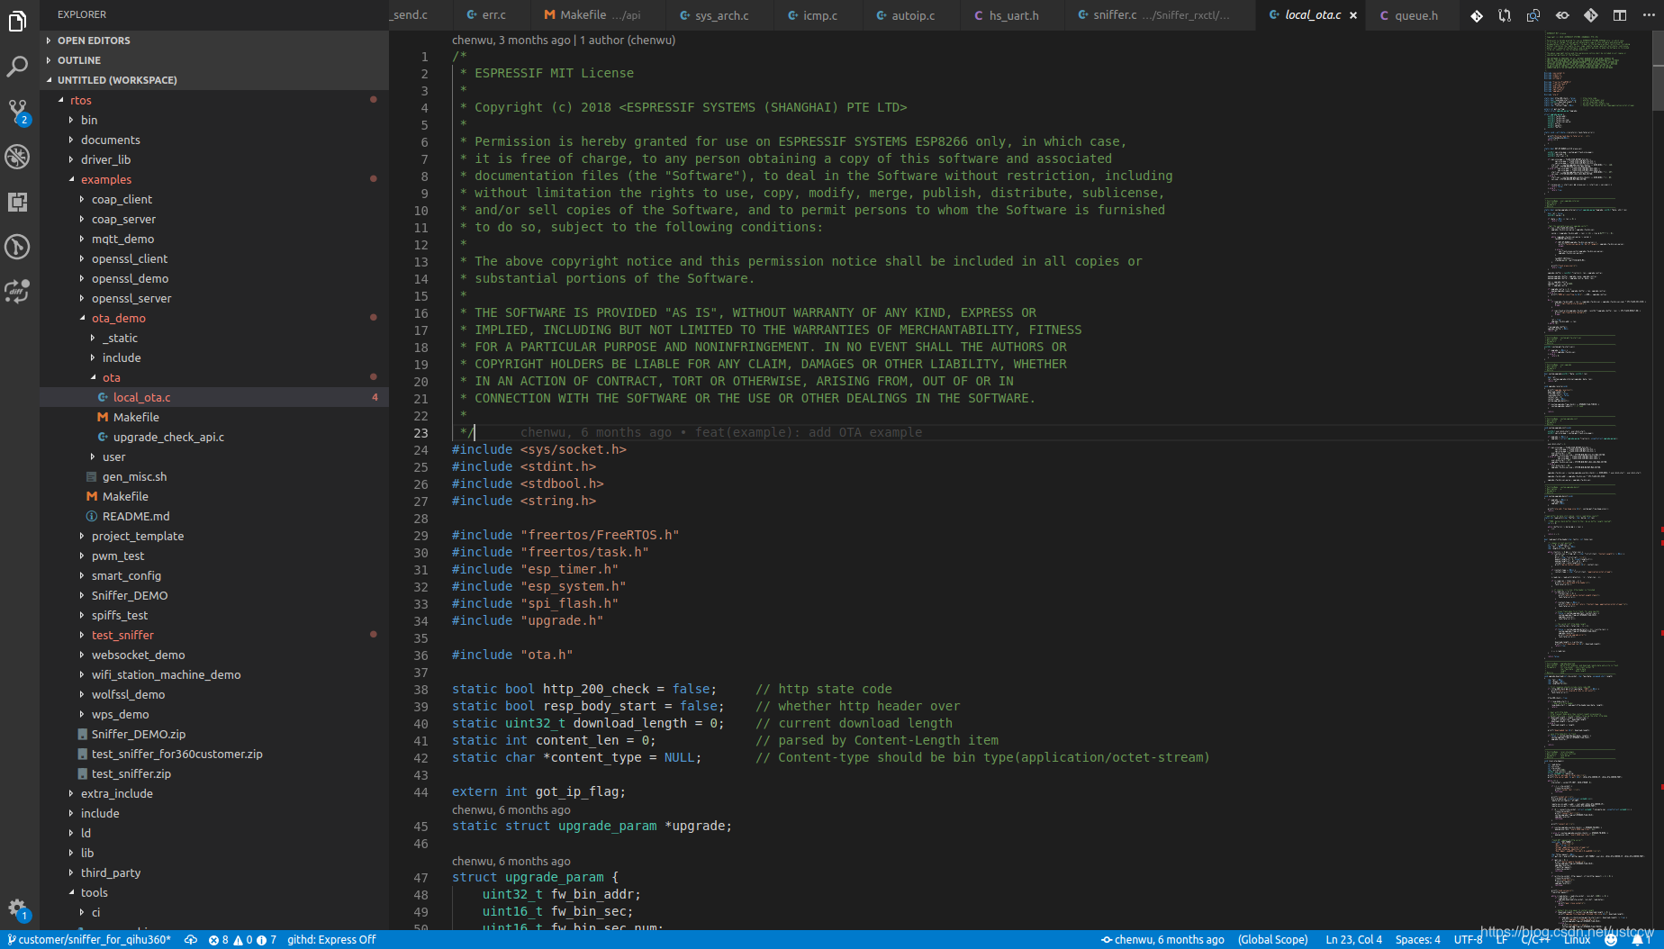Open the Search view in activity bar
1664x949 pixels.
(18, 67)
